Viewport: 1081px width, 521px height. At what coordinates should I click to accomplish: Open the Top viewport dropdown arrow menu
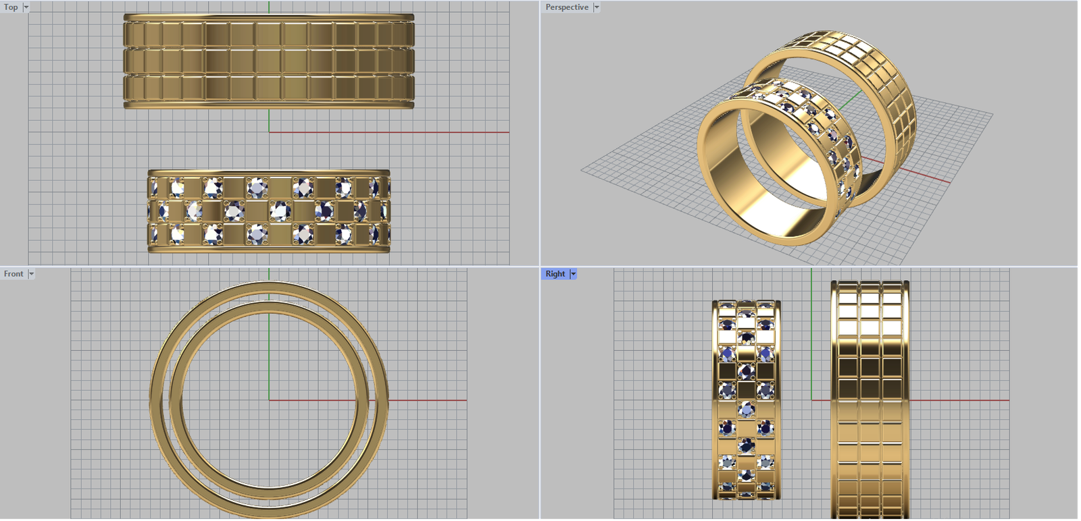tap(26, 7)
